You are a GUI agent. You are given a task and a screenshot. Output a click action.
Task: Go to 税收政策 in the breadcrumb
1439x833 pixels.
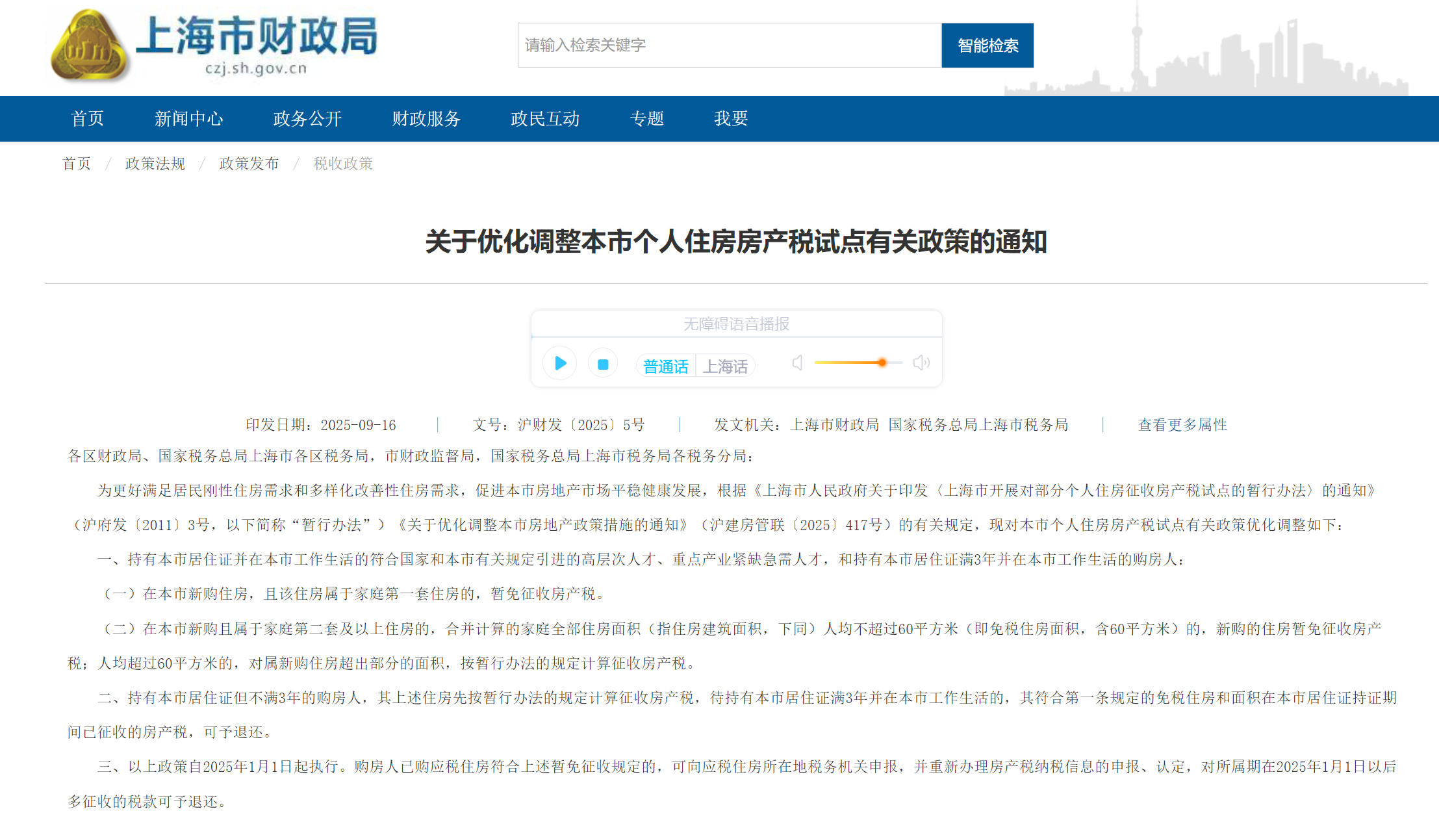click(x=344, y=164)
